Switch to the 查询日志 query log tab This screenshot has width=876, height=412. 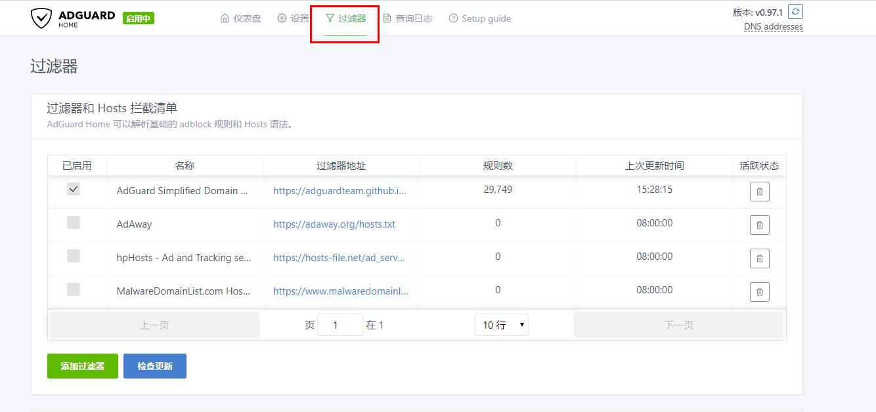407,18
